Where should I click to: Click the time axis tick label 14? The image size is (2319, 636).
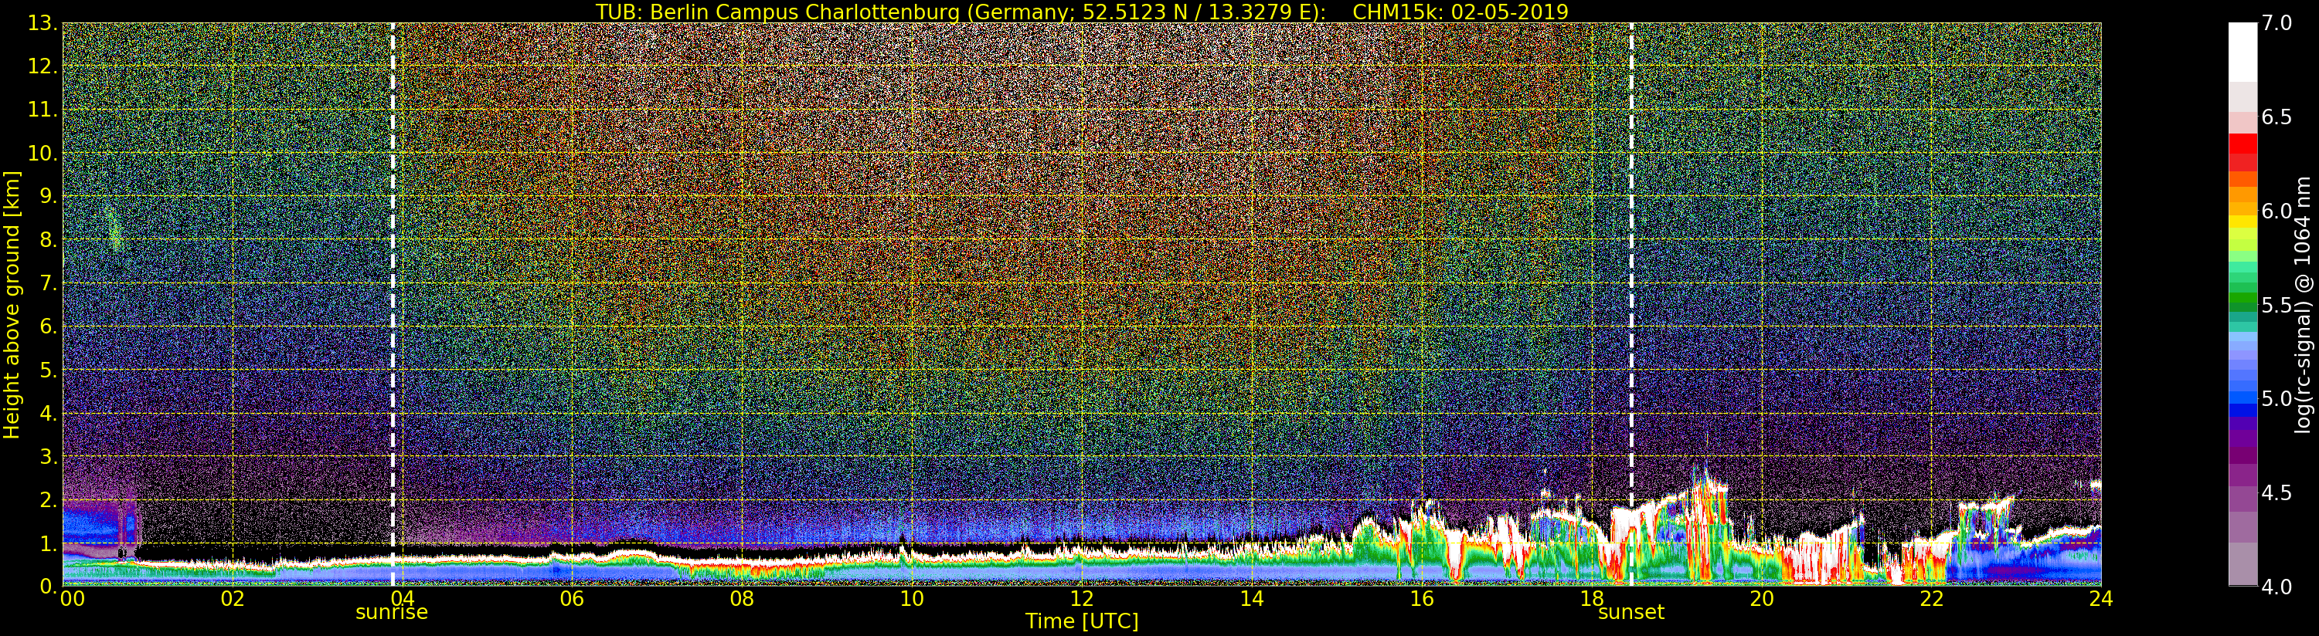1251,599
